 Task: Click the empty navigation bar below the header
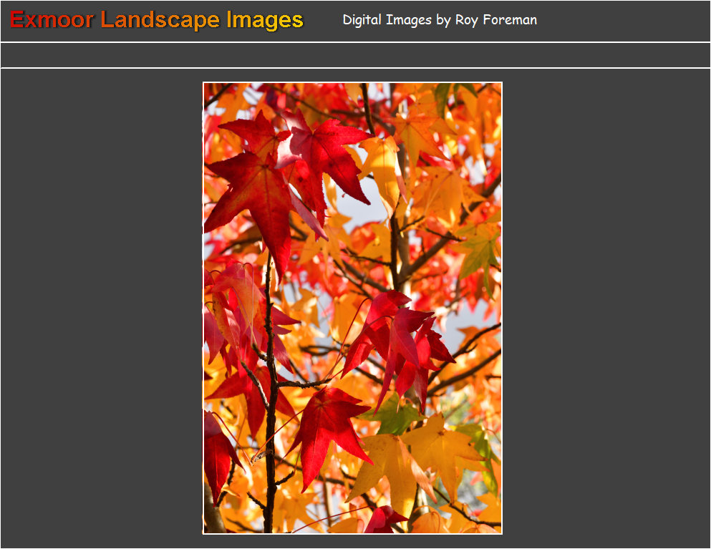[355, 55]
